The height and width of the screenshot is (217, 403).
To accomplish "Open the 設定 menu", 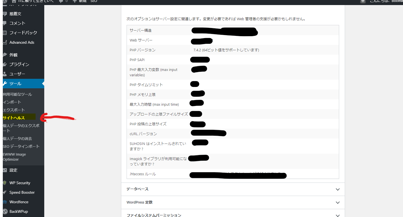I will [x=13, y=170].
